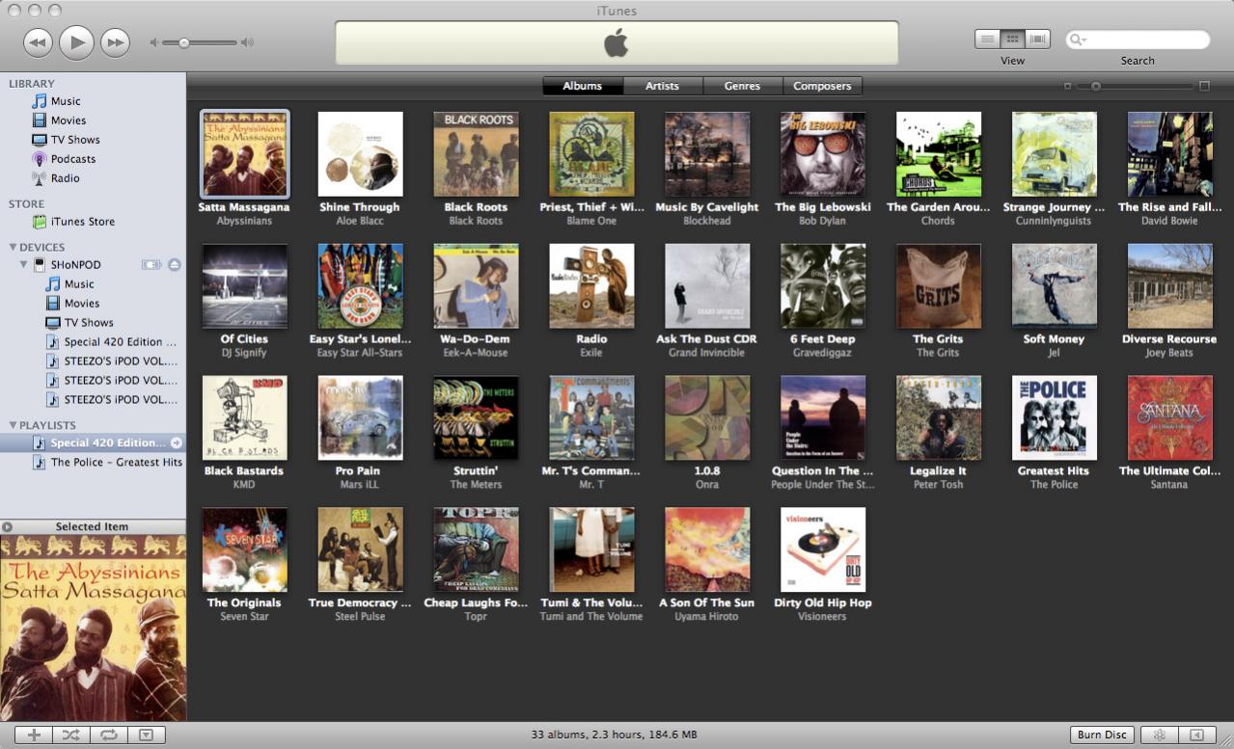Create a new playlist with the plus button
Screen dimensions: 1234x749
[34, 735]
